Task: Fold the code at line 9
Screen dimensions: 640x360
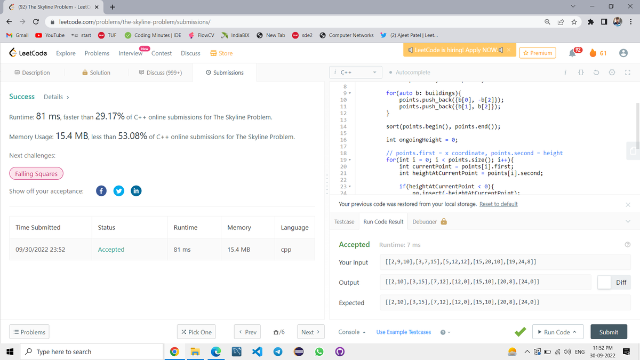Action: (x=349, y=93)
